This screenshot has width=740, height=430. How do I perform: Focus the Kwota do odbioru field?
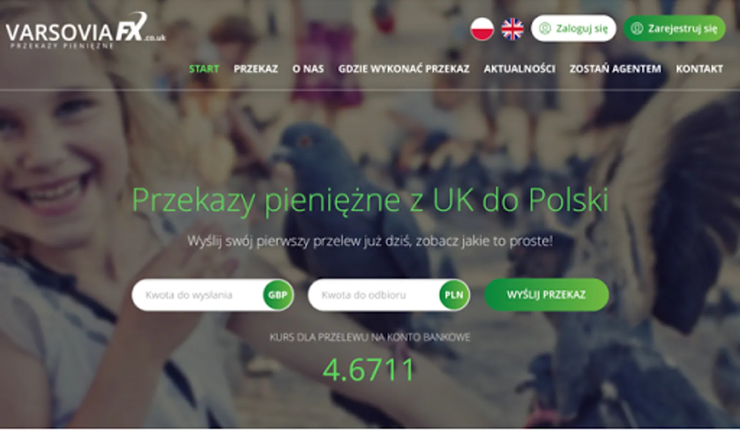373,295
